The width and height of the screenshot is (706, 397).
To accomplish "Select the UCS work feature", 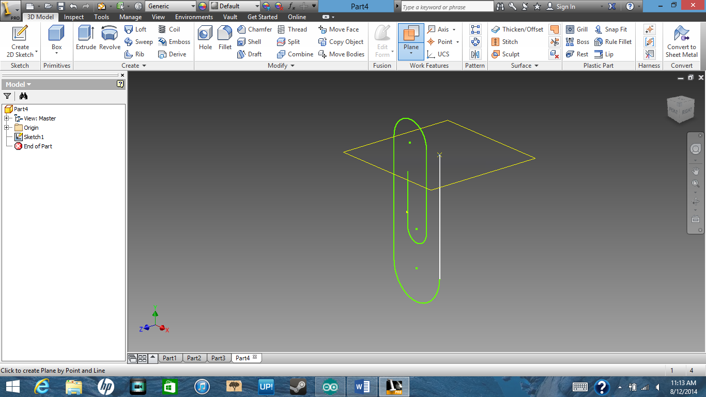I will [x=438, y=54].
